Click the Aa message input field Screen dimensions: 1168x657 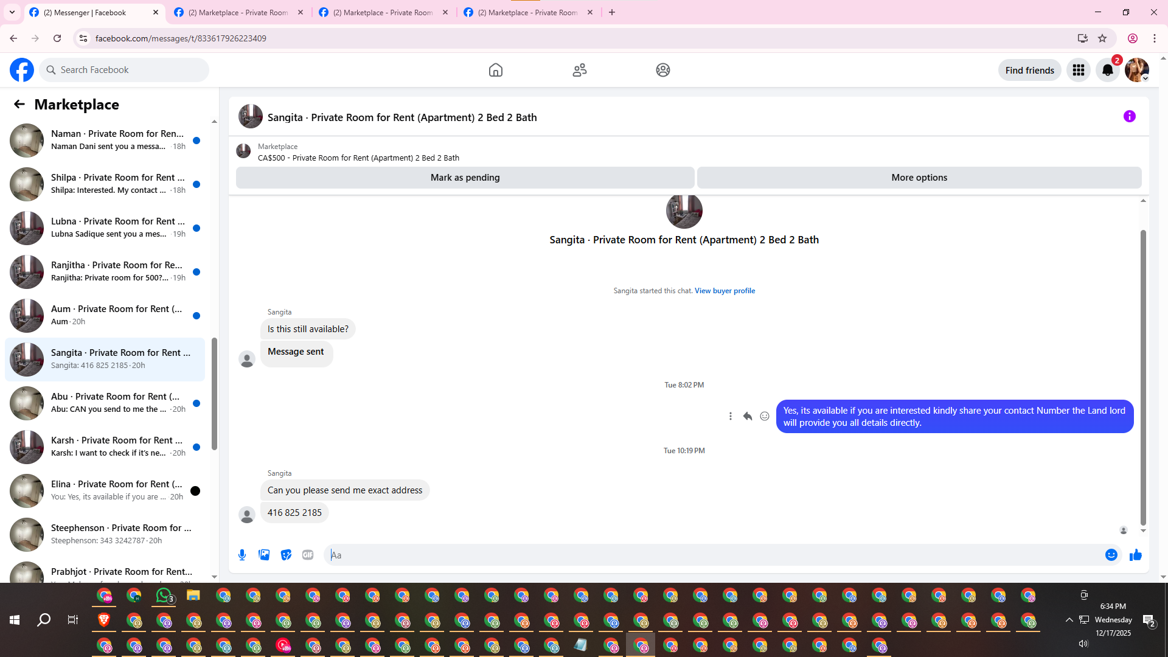click(x=712, y=555)
